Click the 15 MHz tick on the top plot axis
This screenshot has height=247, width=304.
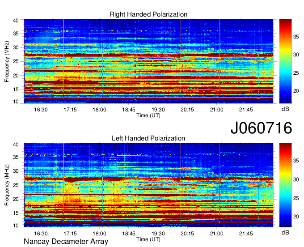tap(16, 89)
